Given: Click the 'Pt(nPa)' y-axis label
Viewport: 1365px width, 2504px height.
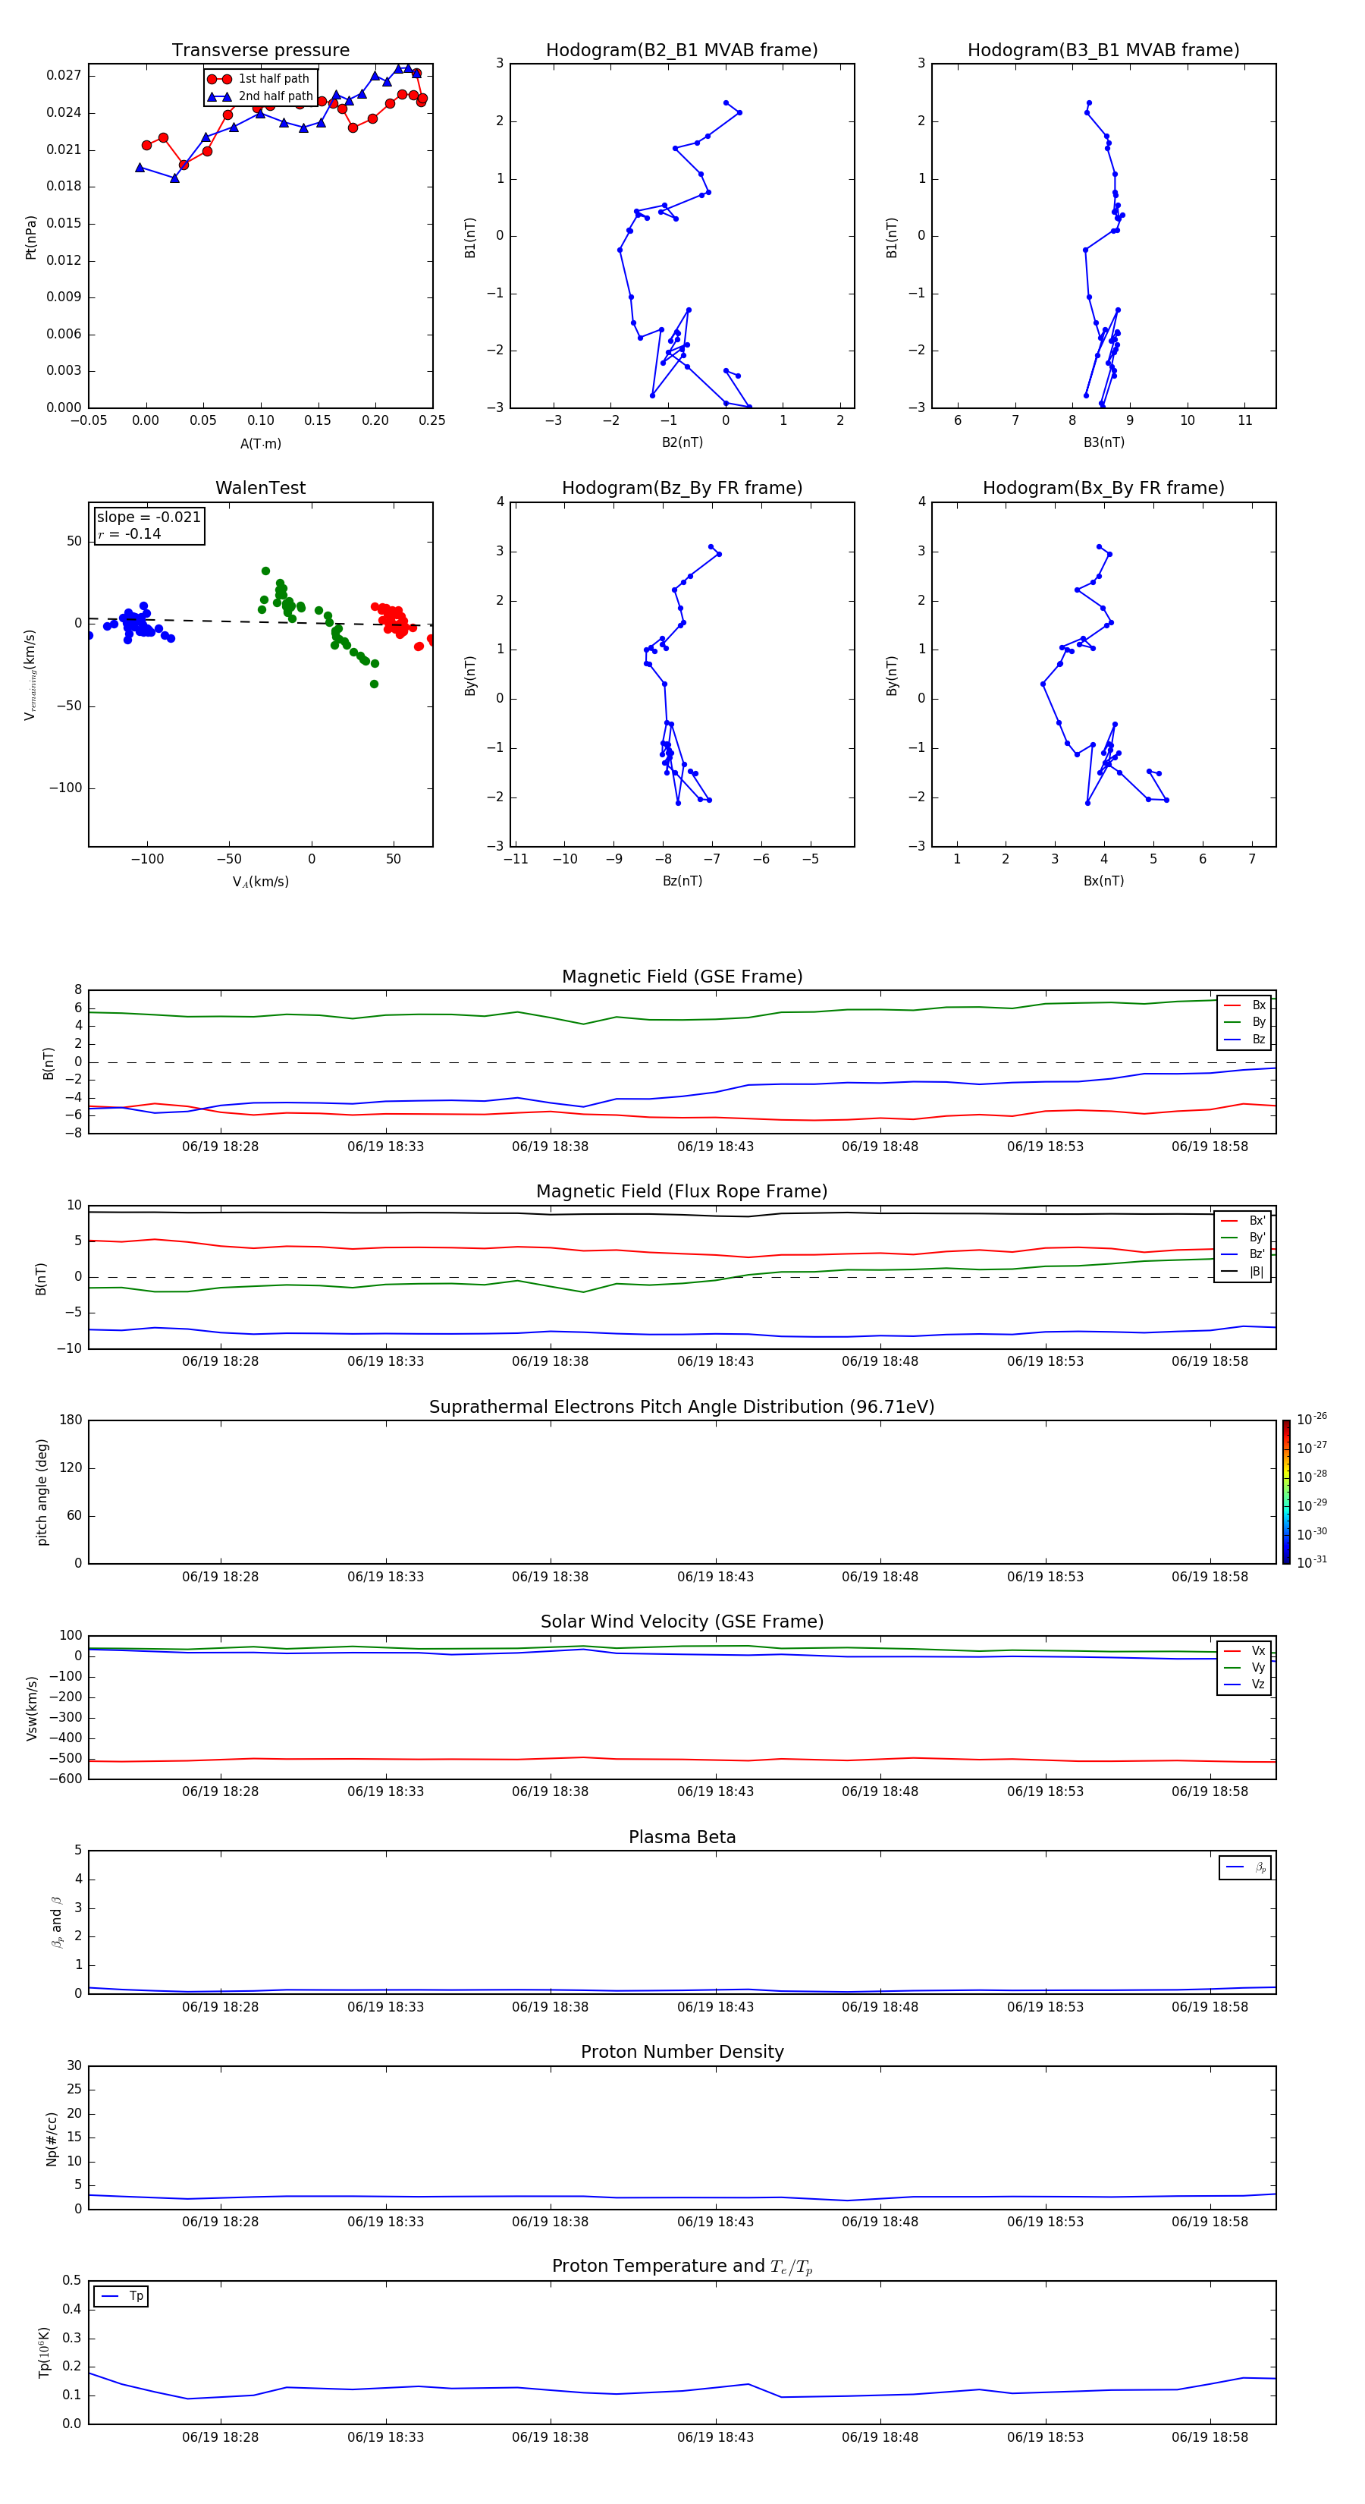Looking at the screenshot, I should [31, 238].
